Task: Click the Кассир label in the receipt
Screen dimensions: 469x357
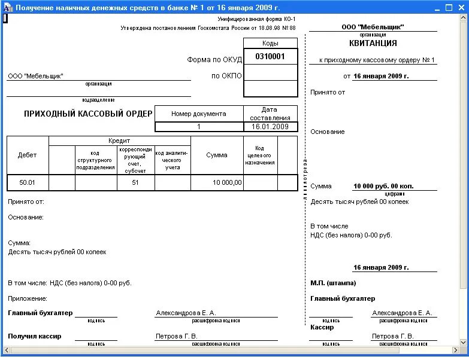Action: pos(322,327)
